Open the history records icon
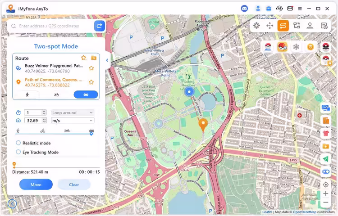Viewport: 338px width, 216px height. point(324,26)
